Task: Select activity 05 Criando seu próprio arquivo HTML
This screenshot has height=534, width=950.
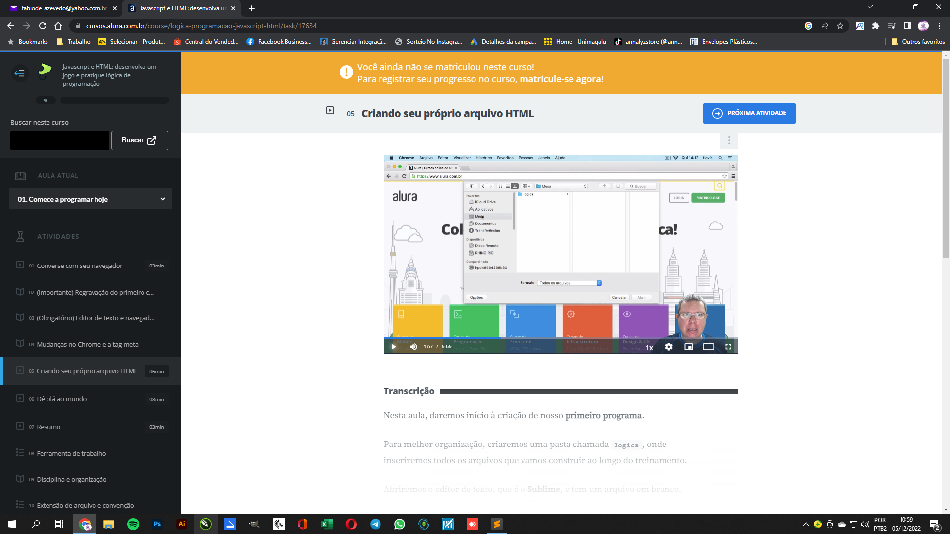Action: [x=90, y=371]
